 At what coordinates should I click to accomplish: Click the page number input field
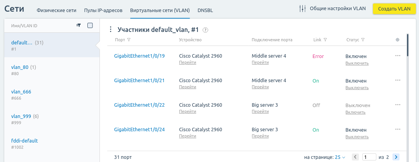coord(369,157)
